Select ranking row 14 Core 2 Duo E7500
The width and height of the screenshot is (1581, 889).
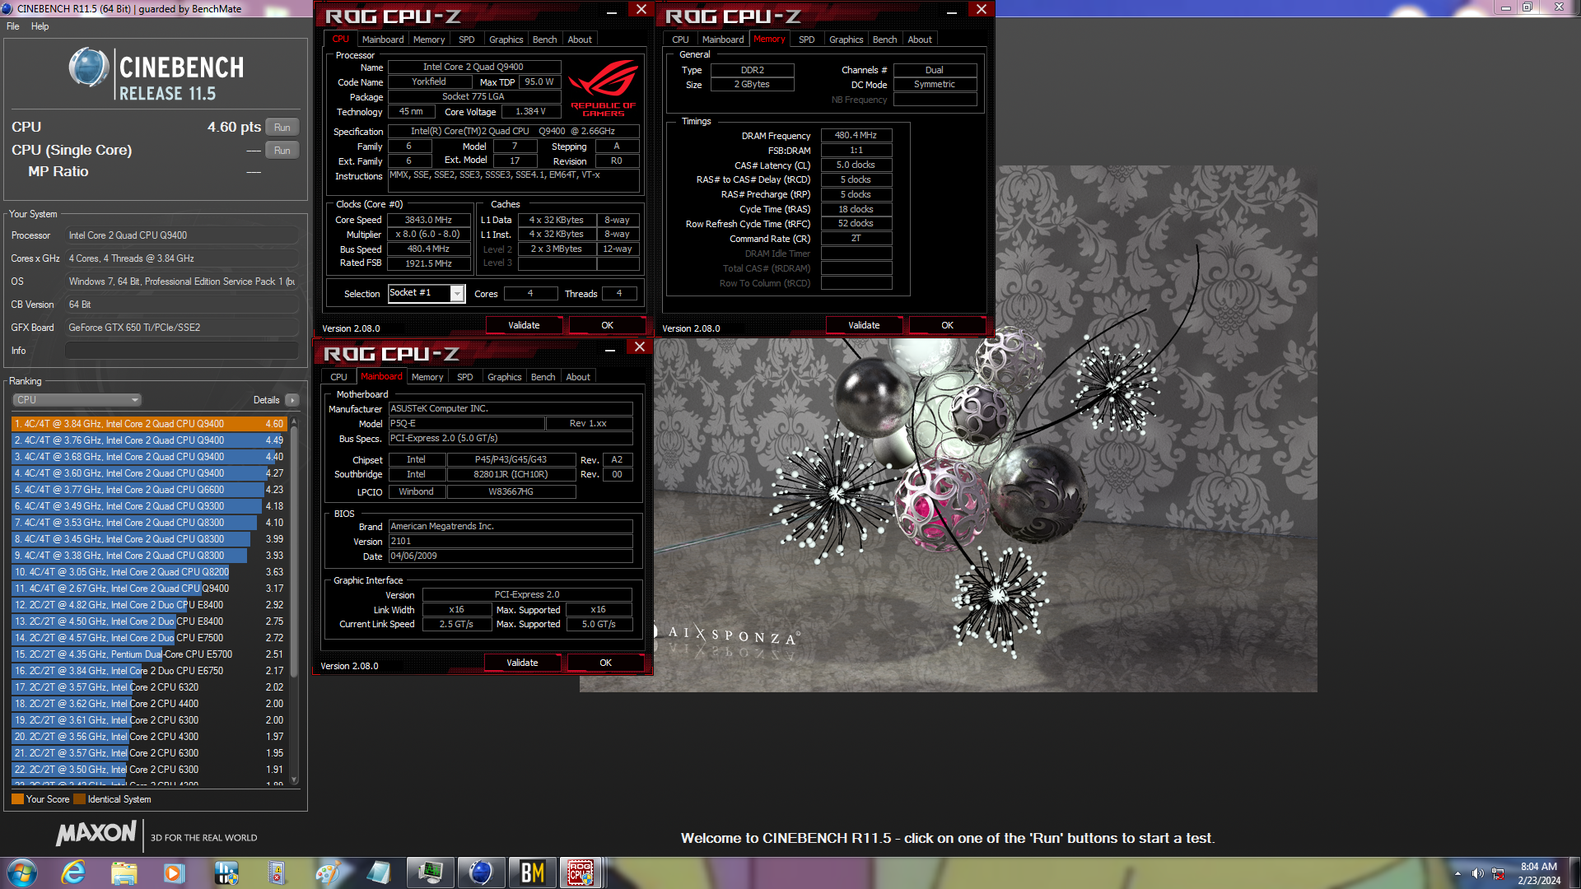(x=149, y=638)
